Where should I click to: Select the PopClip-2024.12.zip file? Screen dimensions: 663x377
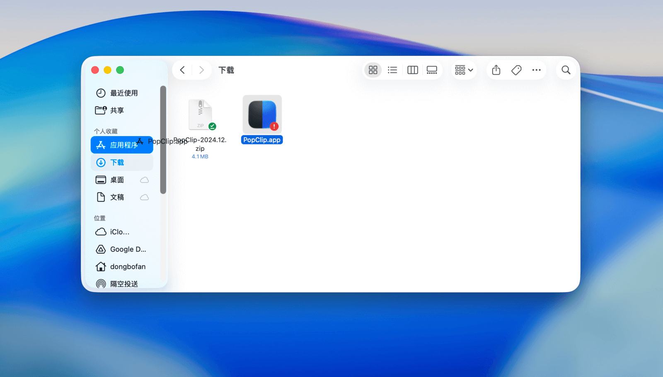(201, 115)
